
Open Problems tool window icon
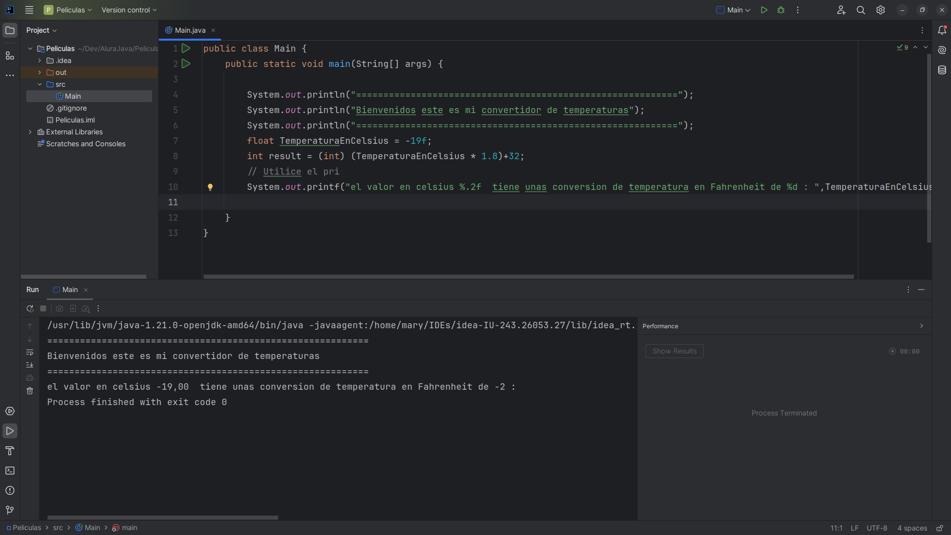click(10, 490)
